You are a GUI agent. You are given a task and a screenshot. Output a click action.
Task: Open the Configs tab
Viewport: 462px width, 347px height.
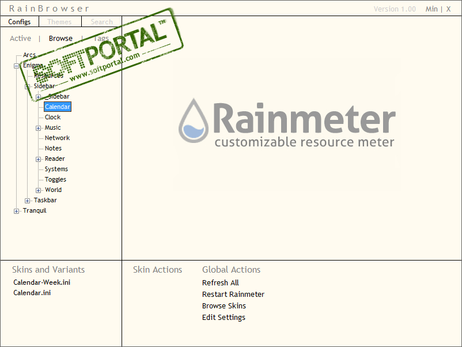point(20,22)
